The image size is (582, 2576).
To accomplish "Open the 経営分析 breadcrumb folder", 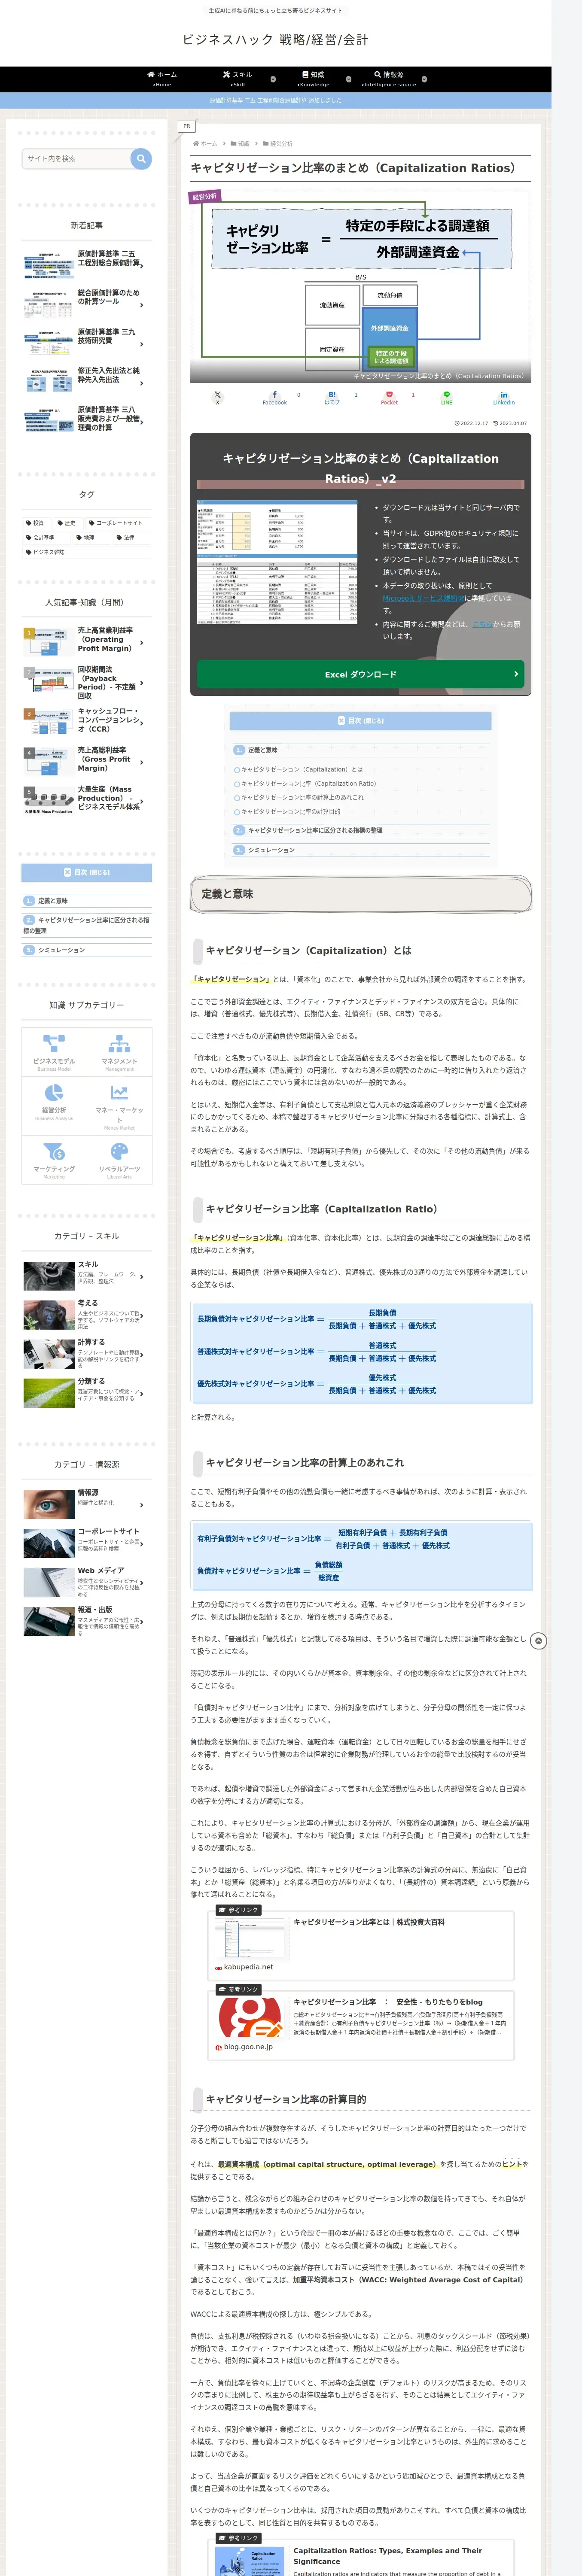I will (277, 144).
